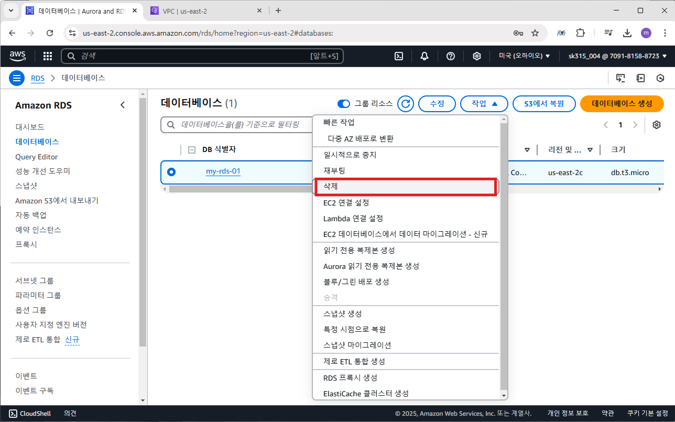Open table preferences gear icon

click(x=657, y=125)
